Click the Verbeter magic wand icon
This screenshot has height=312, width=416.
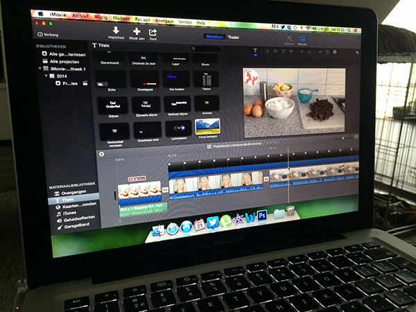[289, 38]
